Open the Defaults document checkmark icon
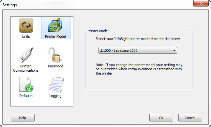 pyautogui.click(x=26, y=84)
